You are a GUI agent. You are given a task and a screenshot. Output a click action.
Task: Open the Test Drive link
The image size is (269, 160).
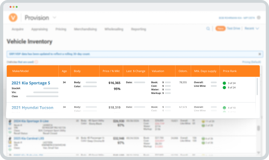pos(234,28)
